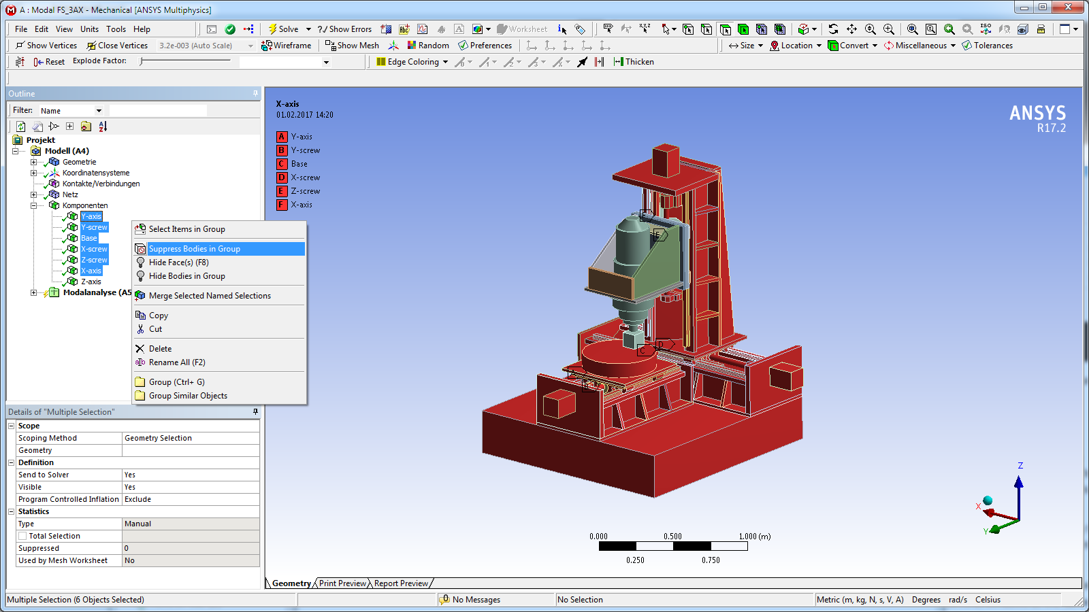
Task: Select the Pan view tool
Action: click(851, 29)
